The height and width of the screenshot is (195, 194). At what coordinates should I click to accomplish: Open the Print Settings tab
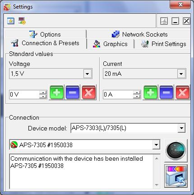pyautogui.click(x=163, y=44)
